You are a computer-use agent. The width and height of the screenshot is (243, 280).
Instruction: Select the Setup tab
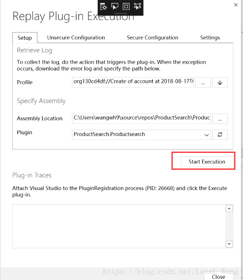[25, 38]
